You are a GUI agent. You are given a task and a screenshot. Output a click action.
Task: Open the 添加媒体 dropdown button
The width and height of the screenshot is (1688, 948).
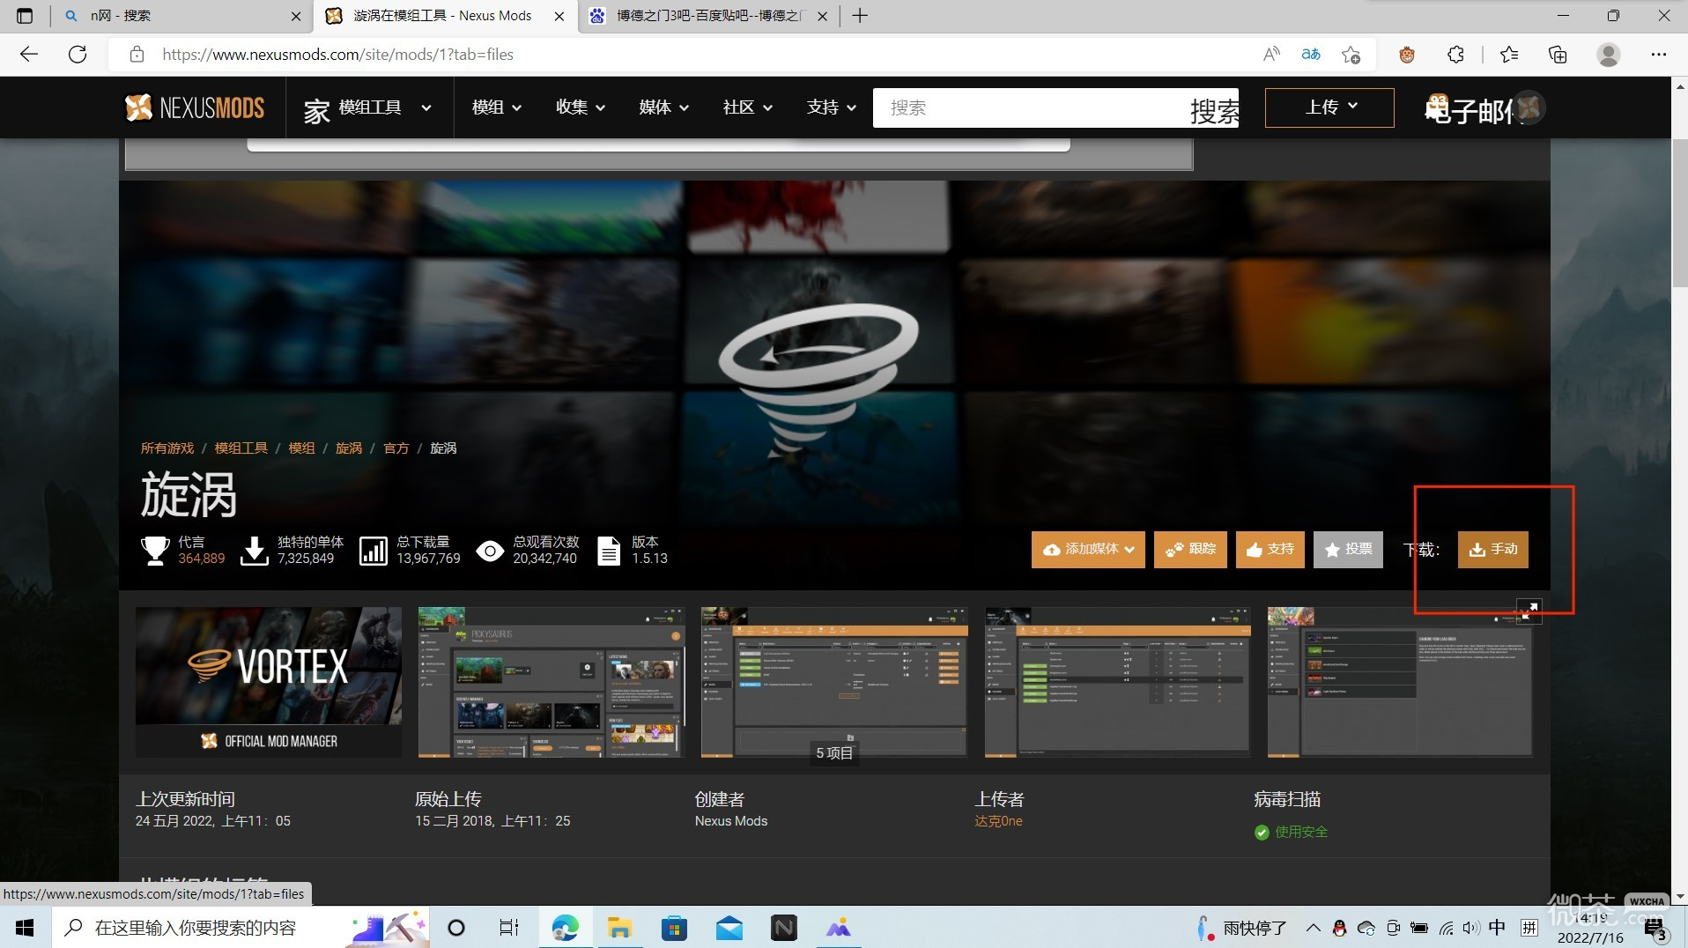click(x=1088, y=549)
